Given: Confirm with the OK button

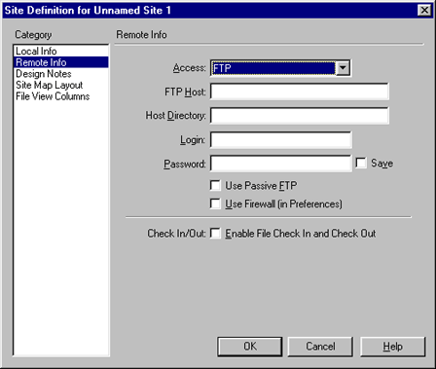Looking at the screenshot, I should point(250,347).
